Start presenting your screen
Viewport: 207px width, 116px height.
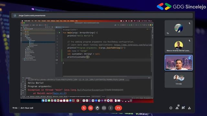[x=104, y=108]
